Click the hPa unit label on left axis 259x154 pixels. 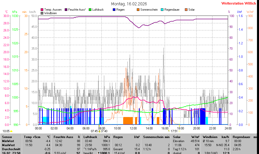(x=15, y=12)
